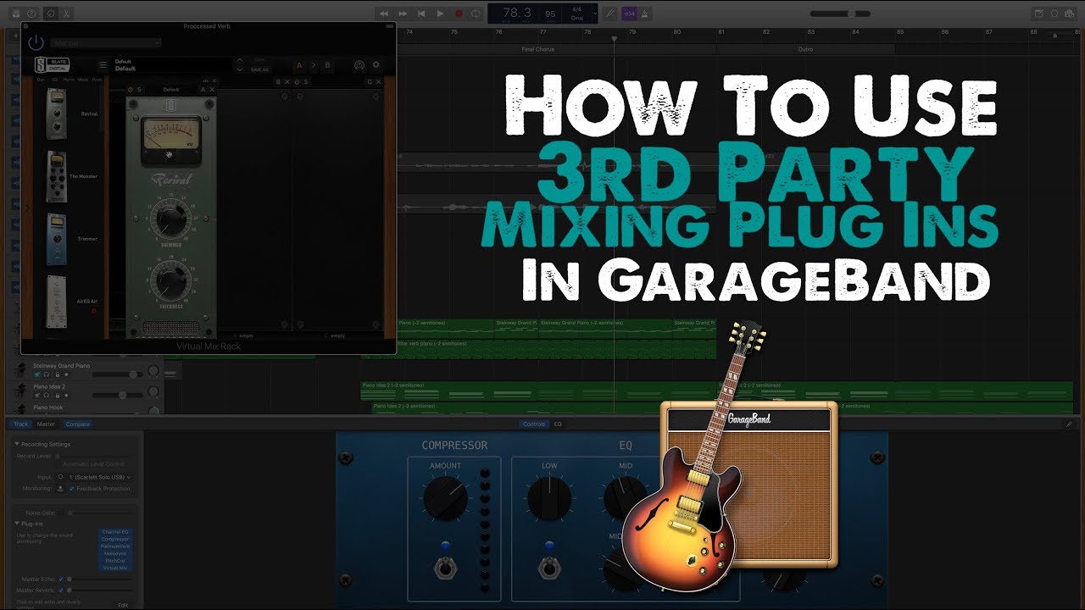Solo the Steinway Grand Piano track
This screenshot has height=610, width=1085.
[47, 374]
